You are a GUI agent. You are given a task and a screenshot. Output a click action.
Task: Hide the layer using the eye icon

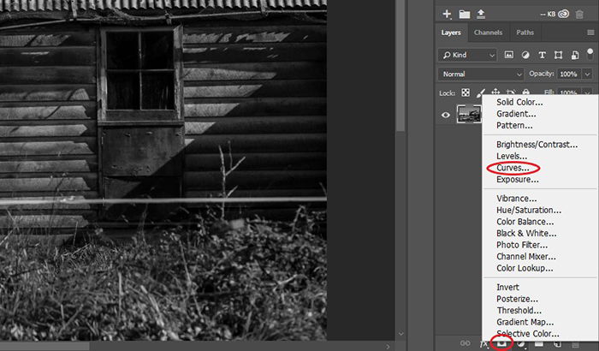point(446,115)
